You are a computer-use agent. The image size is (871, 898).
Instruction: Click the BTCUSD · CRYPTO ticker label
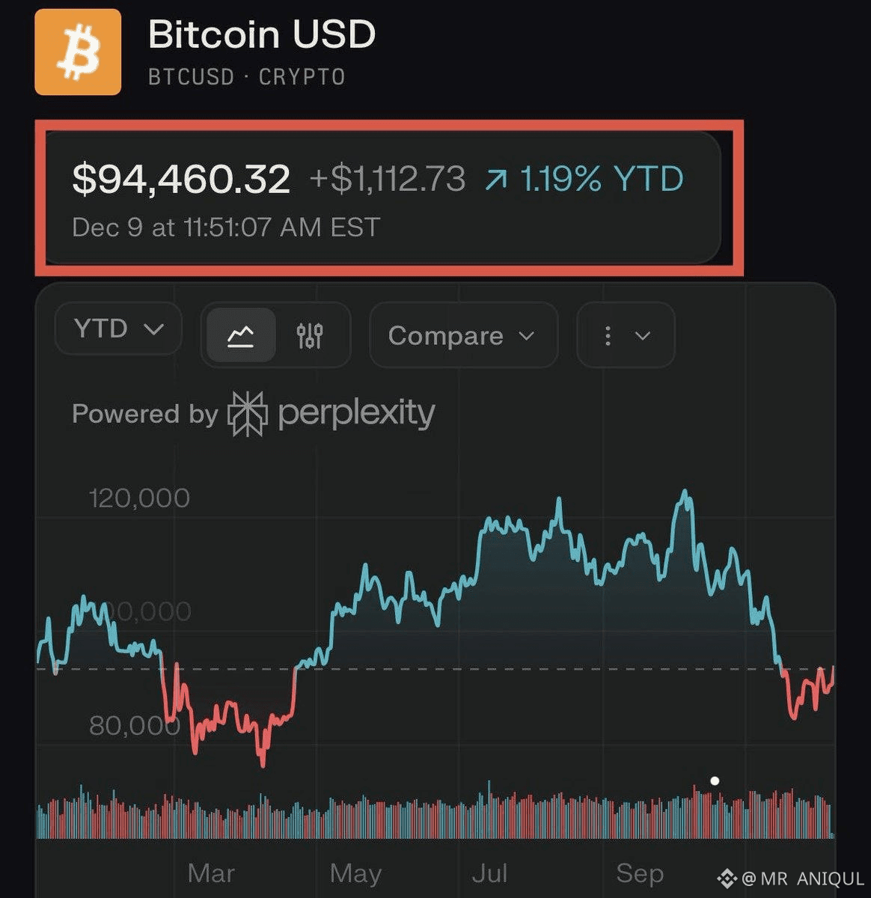246,77
